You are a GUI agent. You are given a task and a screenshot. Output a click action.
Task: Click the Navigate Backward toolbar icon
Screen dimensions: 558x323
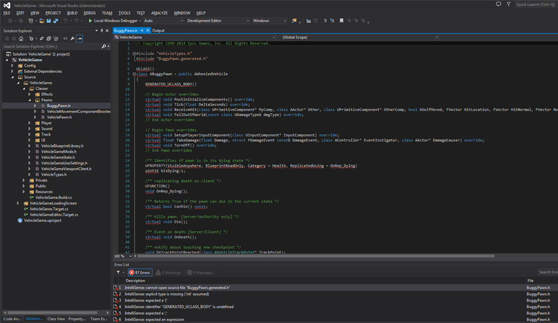10,21
